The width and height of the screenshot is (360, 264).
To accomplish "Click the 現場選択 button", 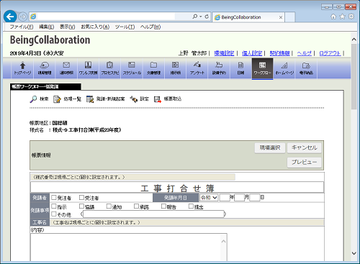I will click(x=270, y=147).
